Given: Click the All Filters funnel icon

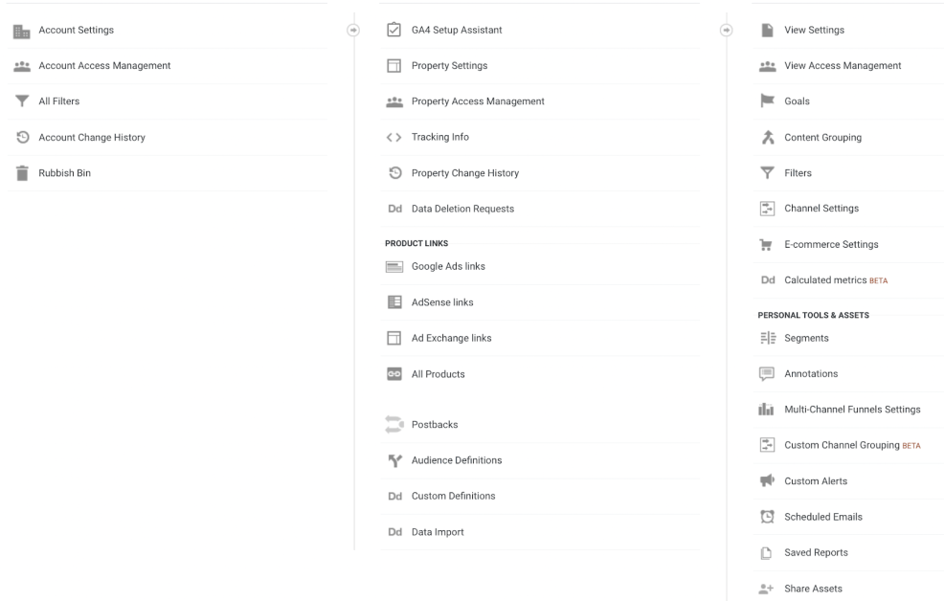Looking at the screenshot, I should pos(22,101).
